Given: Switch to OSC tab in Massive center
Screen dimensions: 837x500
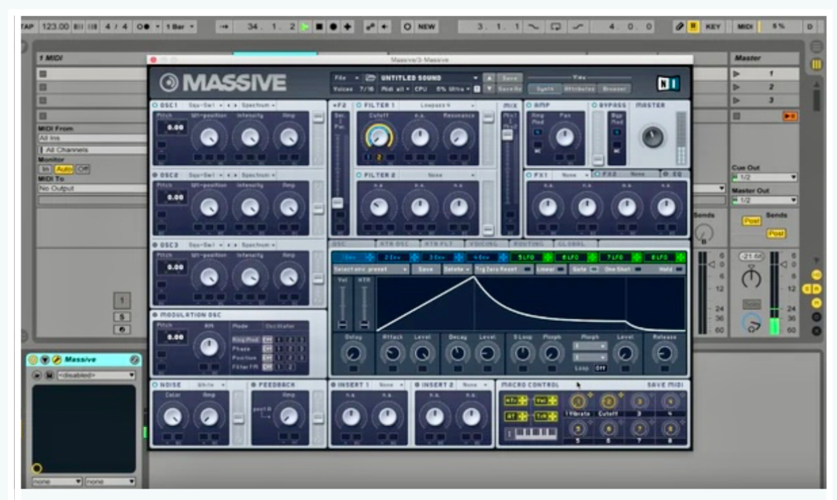Looking at the screenshot, I should point(353,244).
